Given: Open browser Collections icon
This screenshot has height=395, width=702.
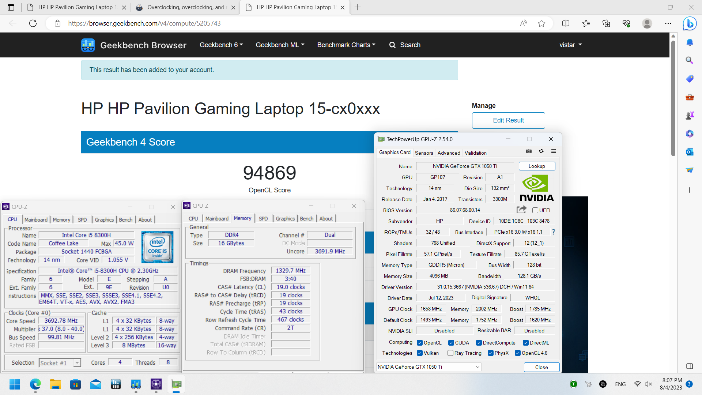Looking at the screenshot, I should pyautogui.click(x=606, y=23).
